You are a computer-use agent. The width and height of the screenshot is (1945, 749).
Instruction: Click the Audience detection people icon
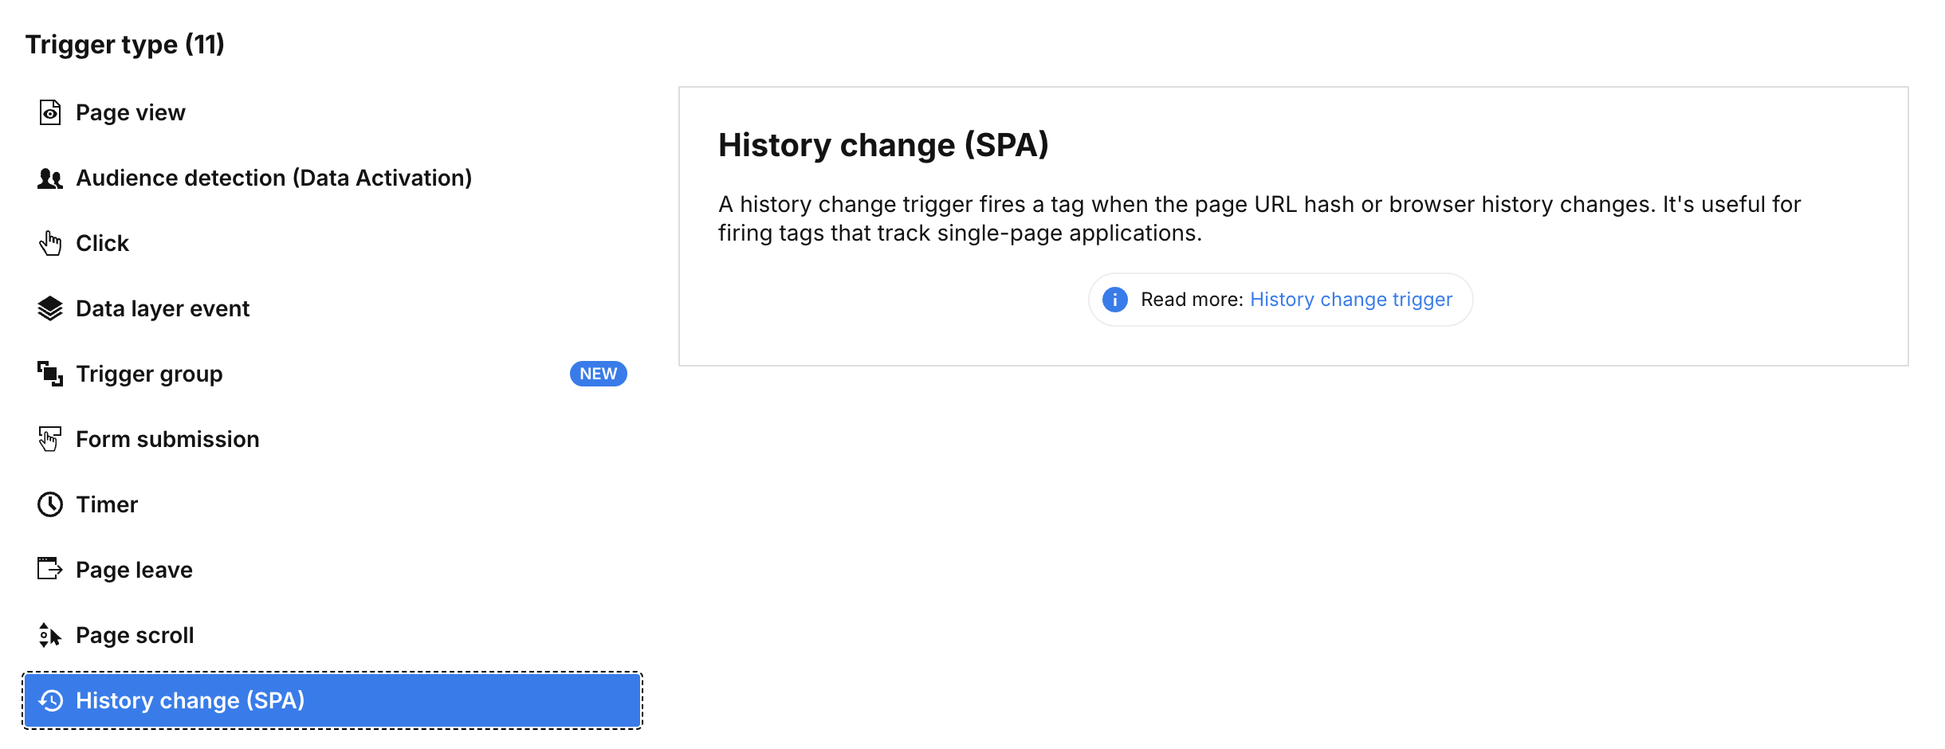[50, 178]
